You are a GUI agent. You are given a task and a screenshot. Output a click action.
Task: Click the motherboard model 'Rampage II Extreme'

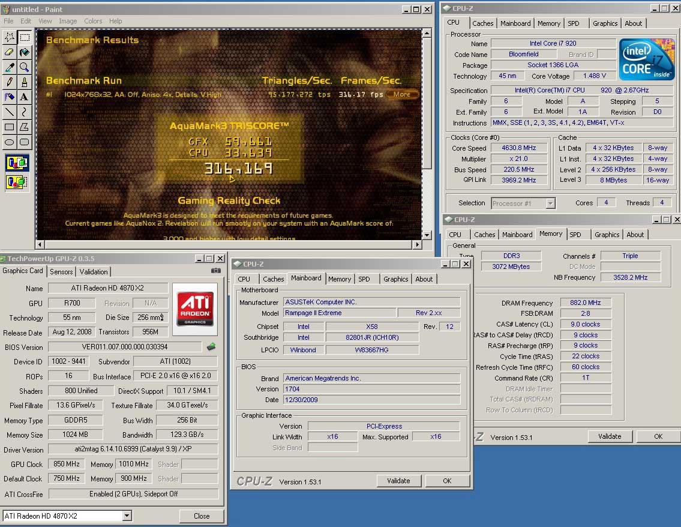[340, 313]
